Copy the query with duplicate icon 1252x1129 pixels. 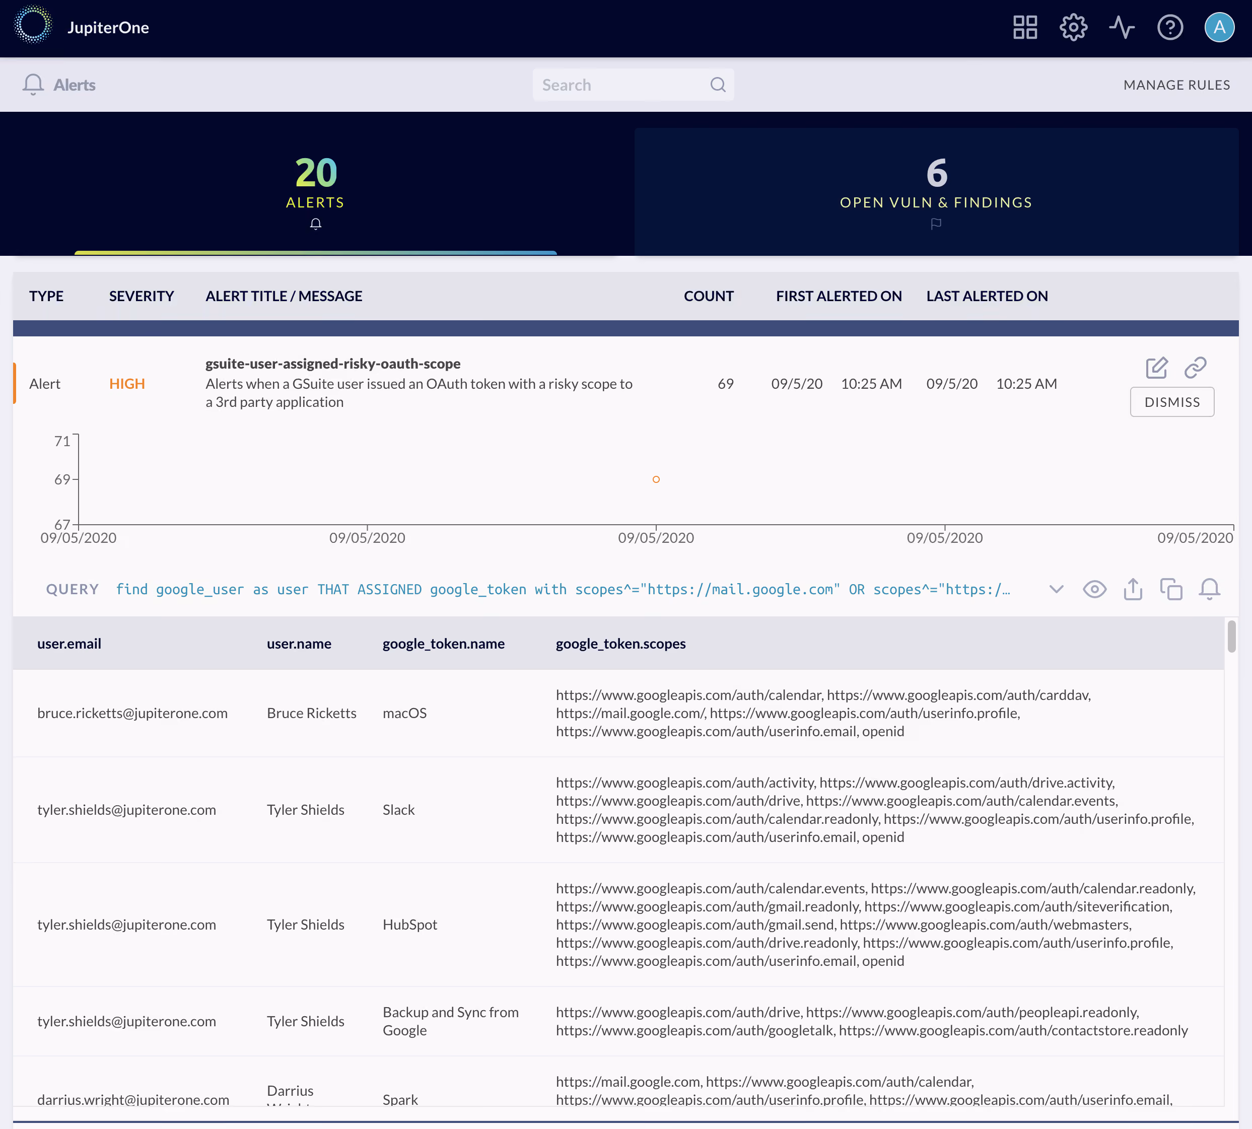click(x=1171, y=589)
